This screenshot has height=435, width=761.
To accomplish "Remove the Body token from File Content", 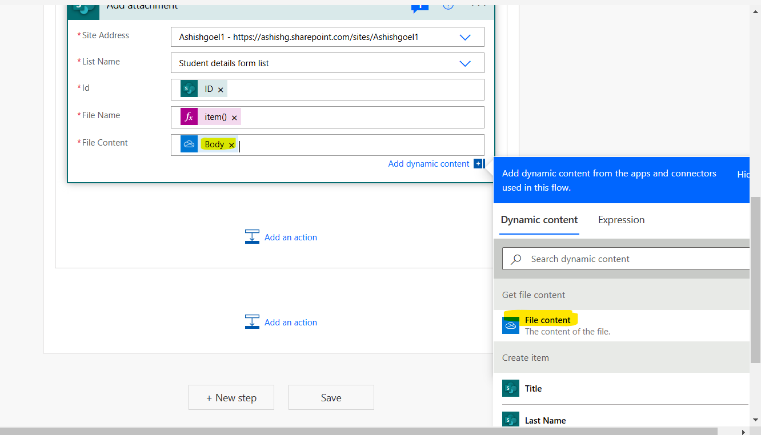I will click(x=231, y=144).
